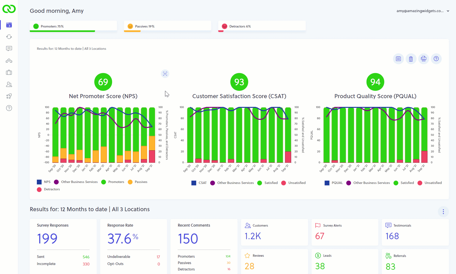Select the customers icon in the sidebar
Screen dimensions: 456x274
[x=9, y=84]
